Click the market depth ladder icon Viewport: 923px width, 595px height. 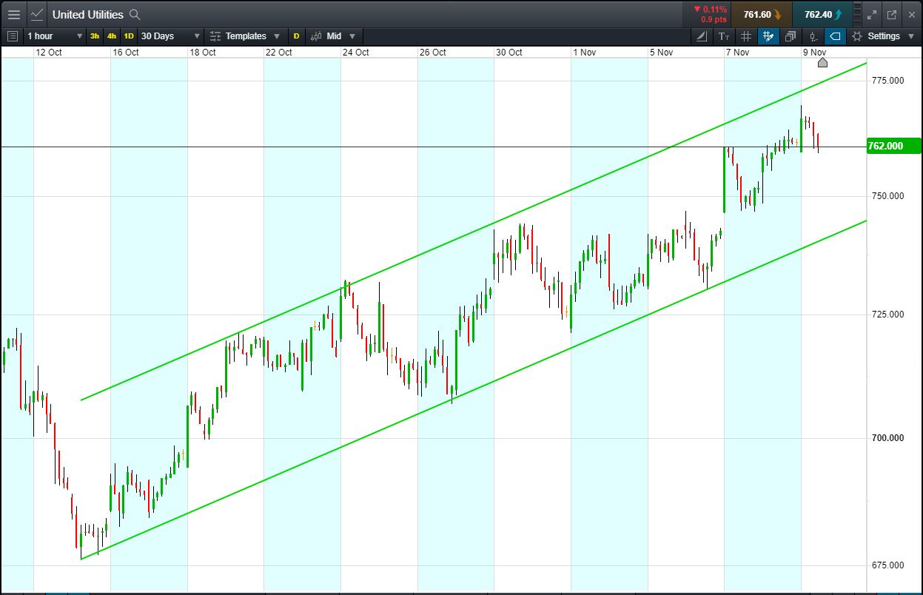pos(857,14)
